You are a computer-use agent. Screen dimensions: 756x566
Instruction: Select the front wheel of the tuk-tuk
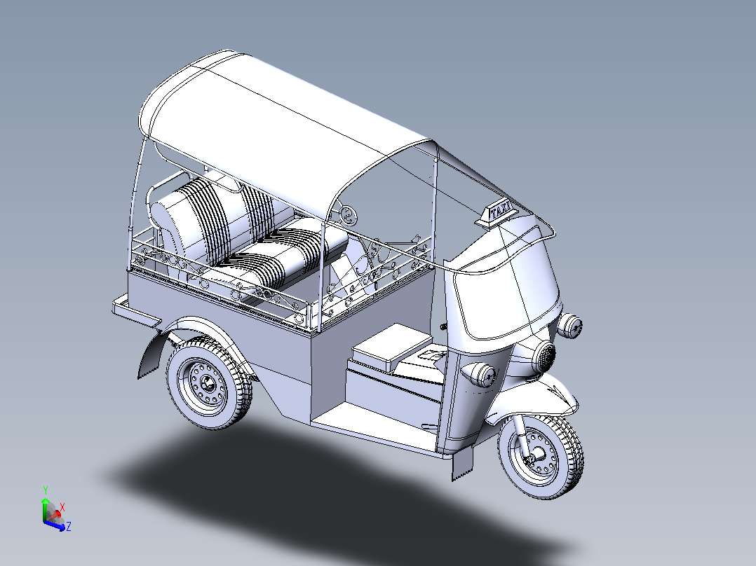(541, 456)
